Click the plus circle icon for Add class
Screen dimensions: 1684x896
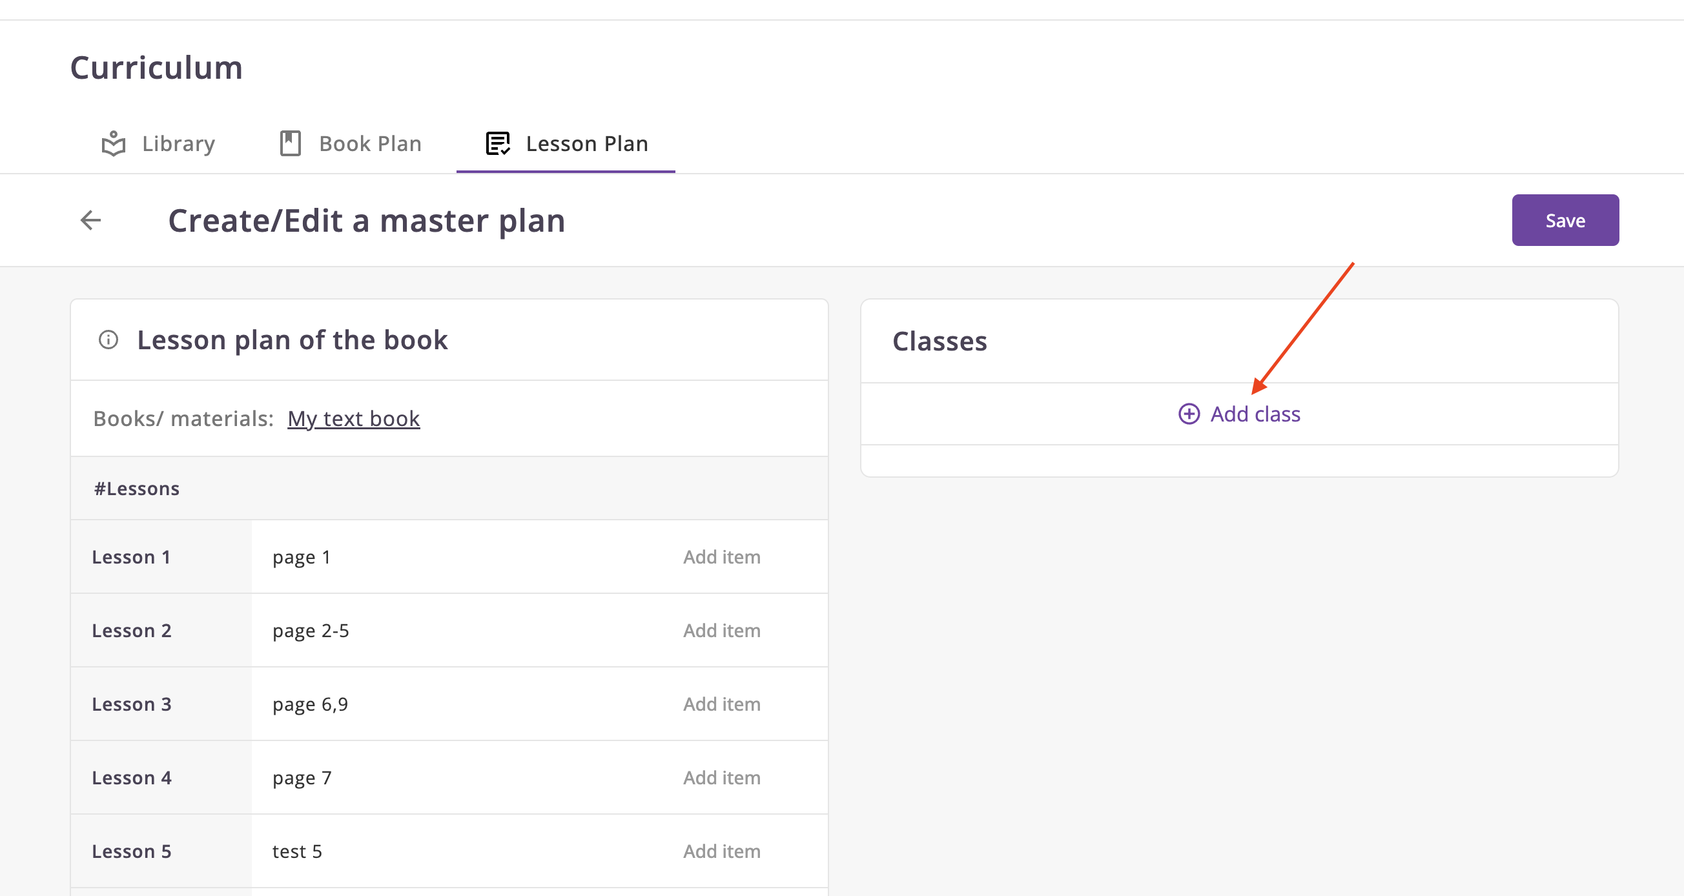click(x=1189, y=414)
